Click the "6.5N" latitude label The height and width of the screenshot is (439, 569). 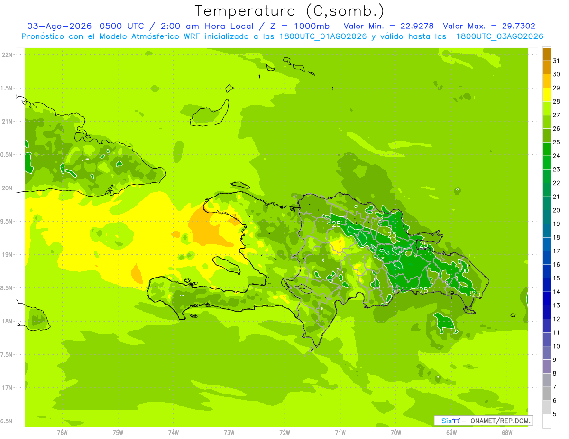(x=7, y=421)
